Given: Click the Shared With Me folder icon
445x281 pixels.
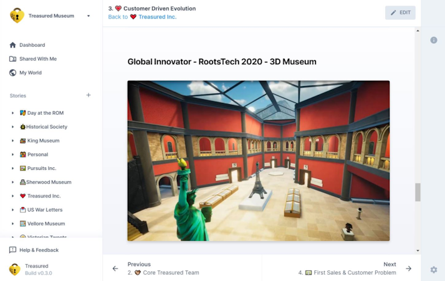Looking at the screenshot, I should pyautogui.click(x=12, y=59).
